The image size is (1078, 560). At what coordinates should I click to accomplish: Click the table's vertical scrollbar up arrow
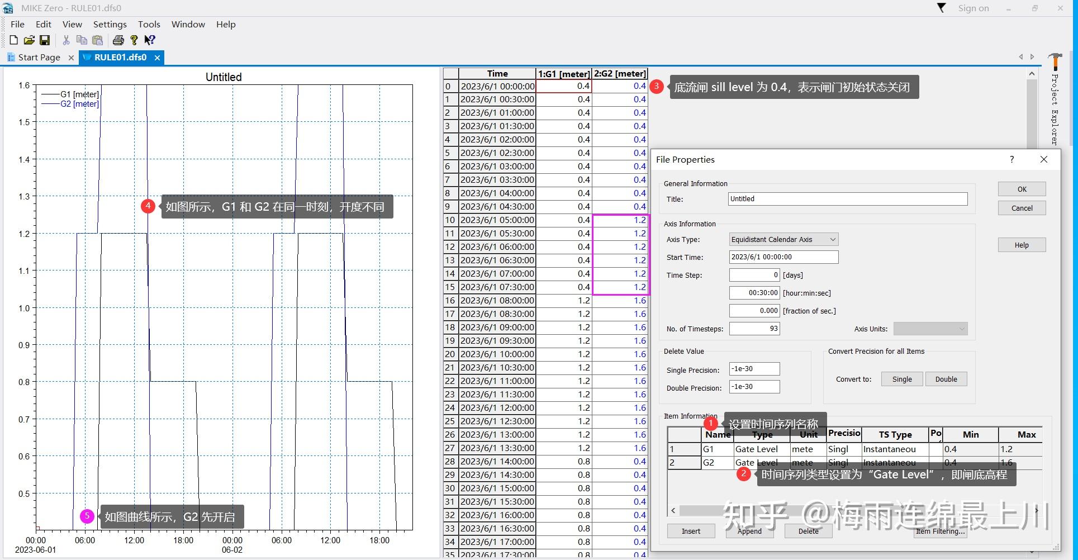[x=1032, y=74]
